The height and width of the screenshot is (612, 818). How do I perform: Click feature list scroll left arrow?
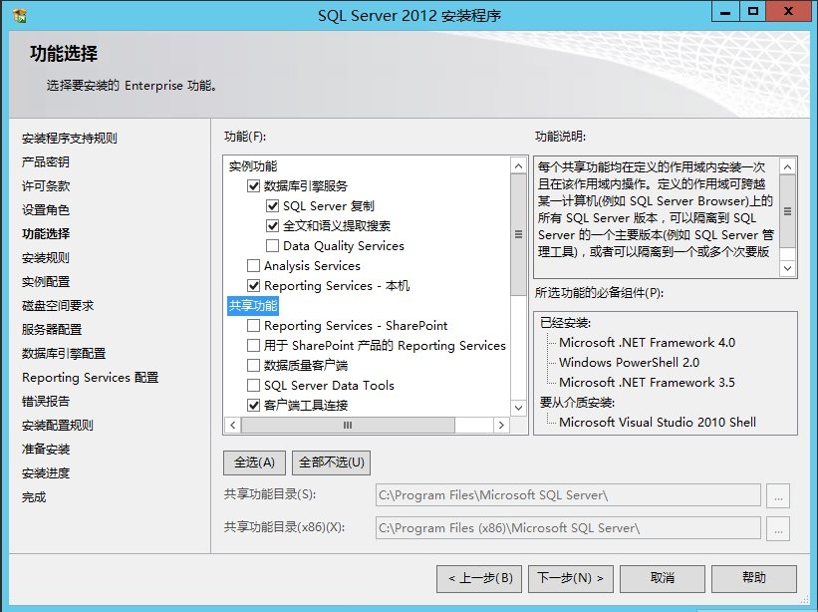tap(233, 425)
